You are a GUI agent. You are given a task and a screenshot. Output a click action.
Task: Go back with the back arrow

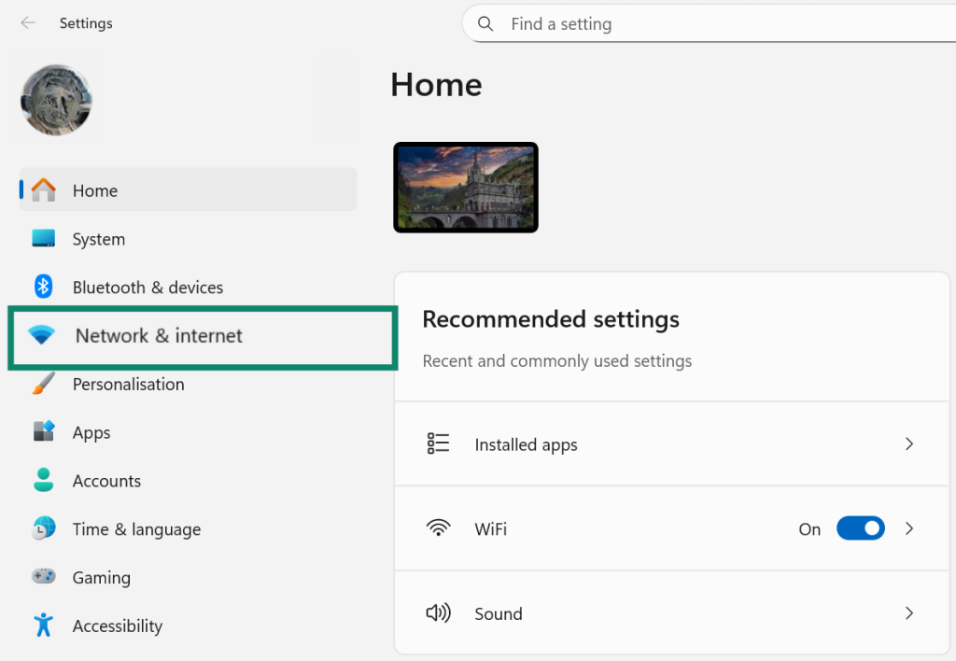tap(28, 22)
